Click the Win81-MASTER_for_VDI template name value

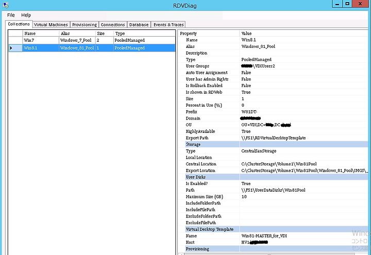[264, 236]
